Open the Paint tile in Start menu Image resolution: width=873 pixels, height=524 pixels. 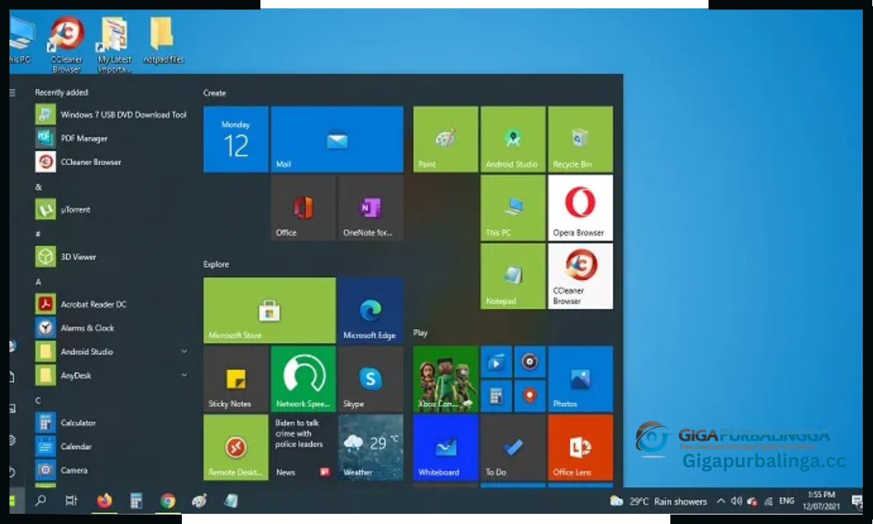coord(446,140)
